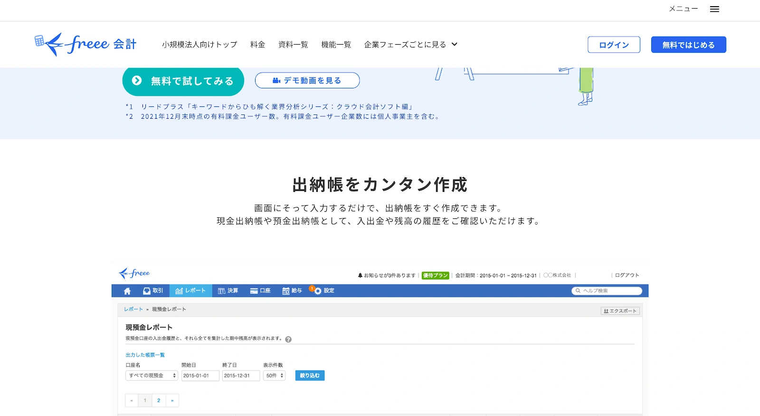Viewport: 760px width, 416px height.
Task: Click ログアウト link
Action: click(627, 275)
